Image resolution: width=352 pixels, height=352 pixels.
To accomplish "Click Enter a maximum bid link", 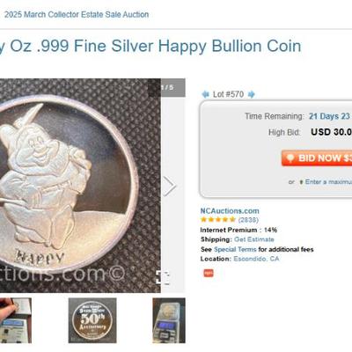I will [x=328, y=182].
